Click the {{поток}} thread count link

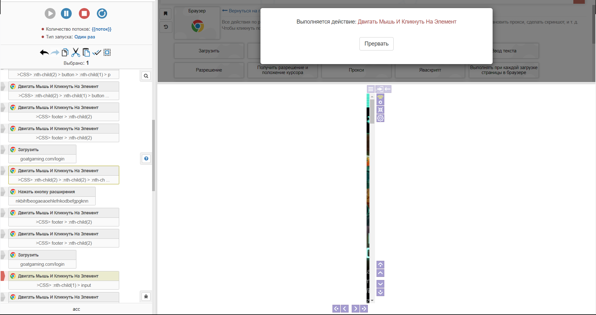tap(102, 29)
